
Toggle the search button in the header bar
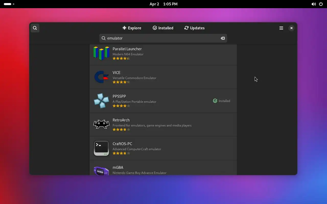coord(35,28)
